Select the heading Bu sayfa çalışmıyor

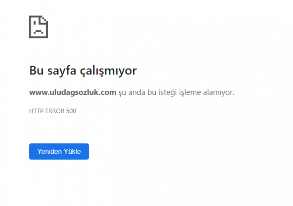pos(83,71)
